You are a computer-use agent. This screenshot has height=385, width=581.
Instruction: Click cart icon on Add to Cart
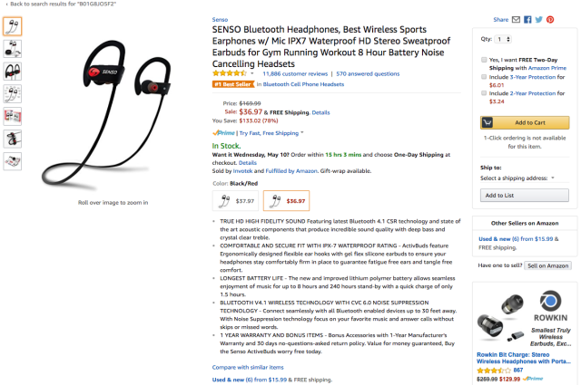click(487, 122)
